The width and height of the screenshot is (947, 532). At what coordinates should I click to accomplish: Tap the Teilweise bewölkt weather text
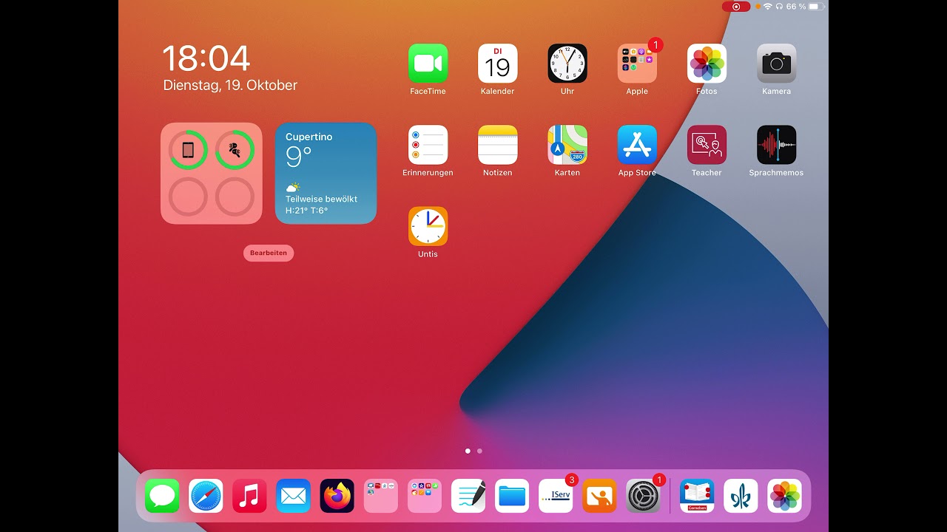click(321, 199)
